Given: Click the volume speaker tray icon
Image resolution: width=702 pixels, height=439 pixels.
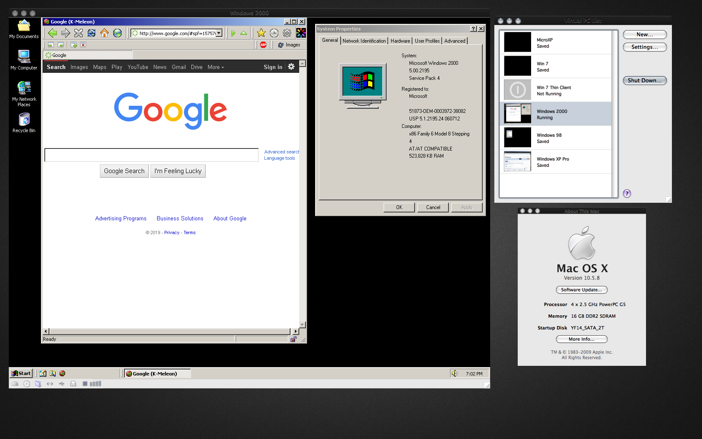Looking at the screenshot, I should pyautogui.click(x=455, y=373).
